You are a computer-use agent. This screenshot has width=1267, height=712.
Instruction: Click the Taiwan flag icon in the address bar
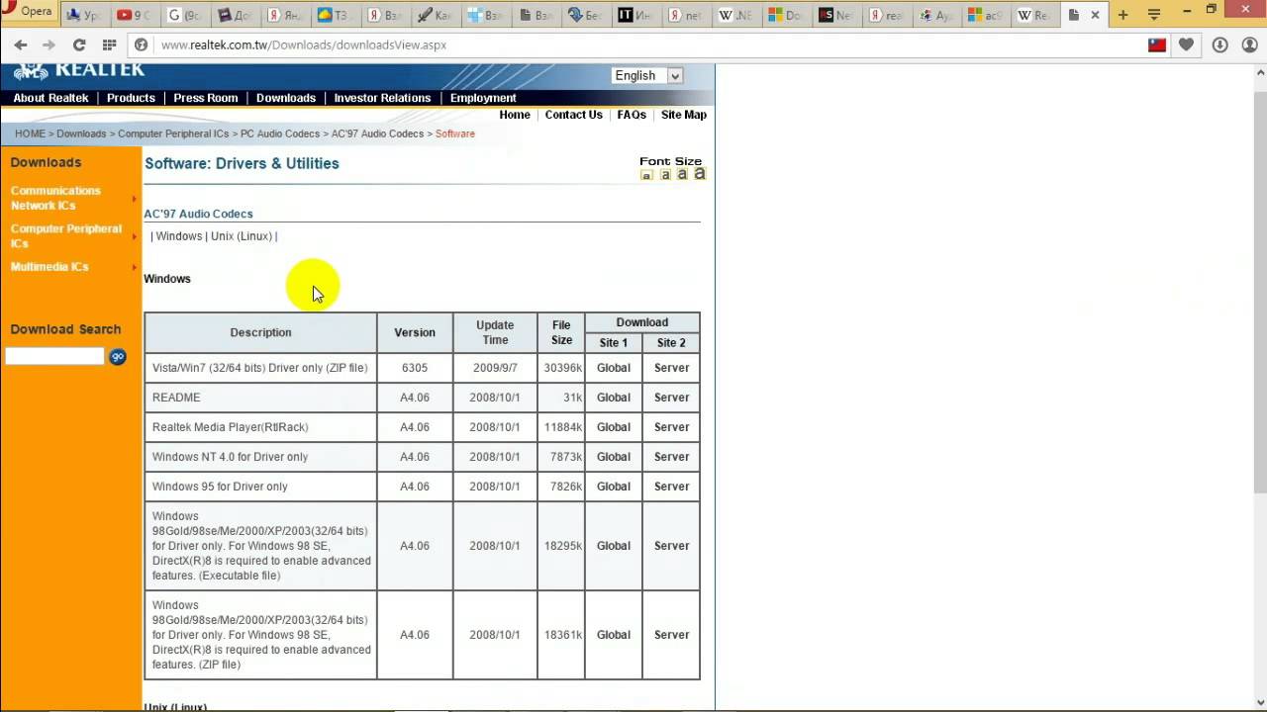[x=1157, y=44]
